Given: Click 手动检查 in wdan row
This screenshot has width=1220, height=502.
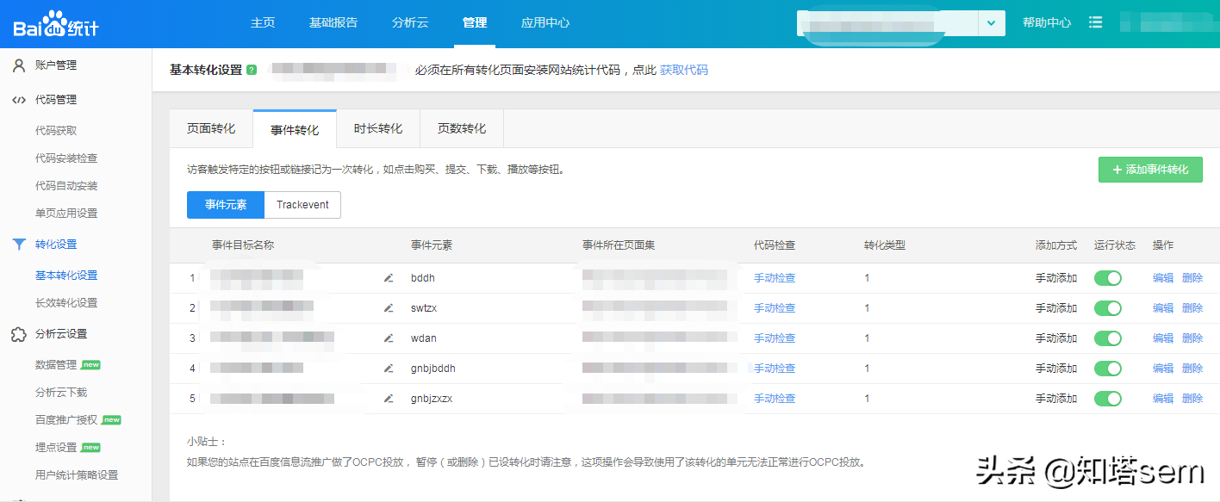Looking at the screenshot, I should pyautogui.click(x=775, y=338).
